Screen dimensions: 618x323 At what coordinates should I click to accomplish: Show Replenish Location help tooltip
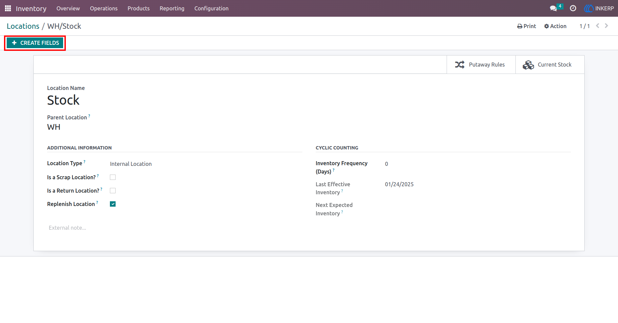tap(97, 202)
